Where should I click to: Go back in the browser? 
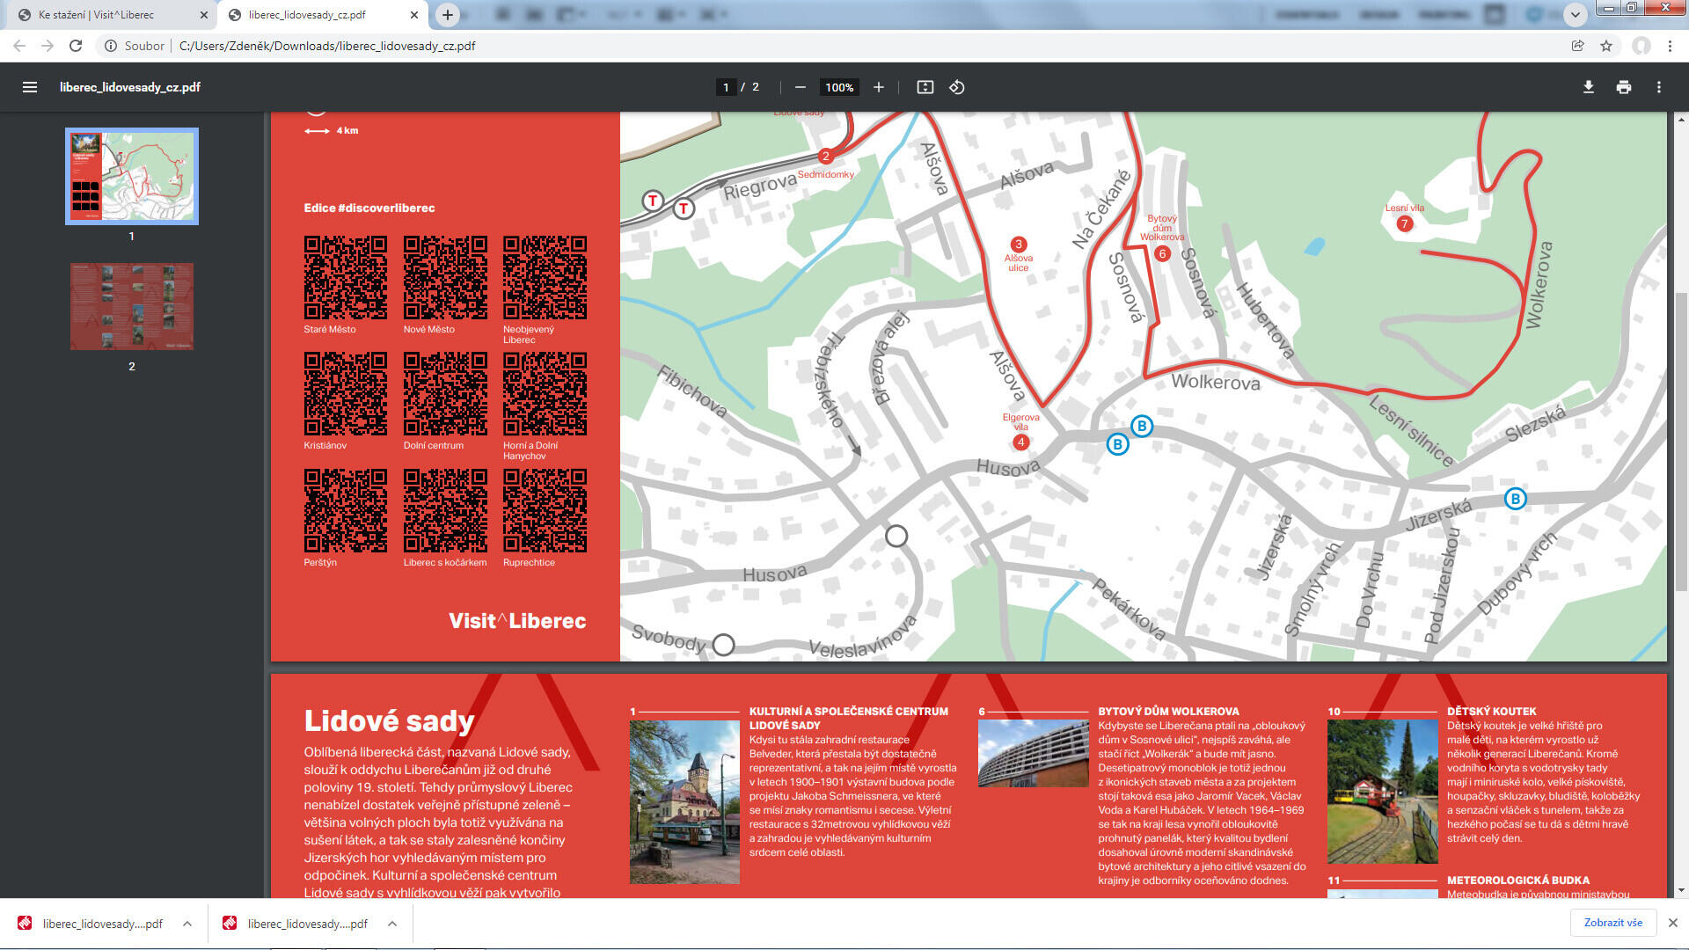[x=19, y=46]
